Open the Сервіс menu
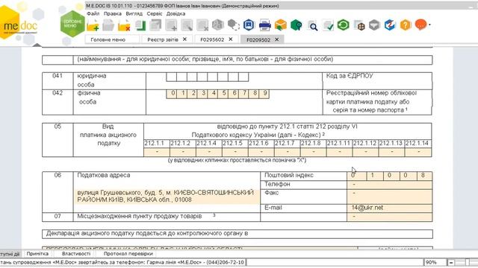 [x=155, y=13]
